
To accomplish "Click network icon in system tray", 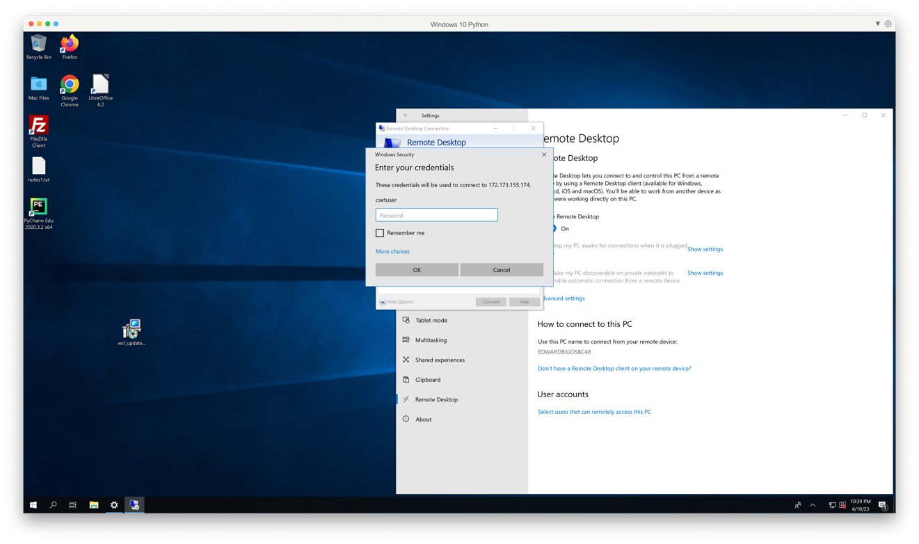I will pyautogui.click(x=832, y=505).
